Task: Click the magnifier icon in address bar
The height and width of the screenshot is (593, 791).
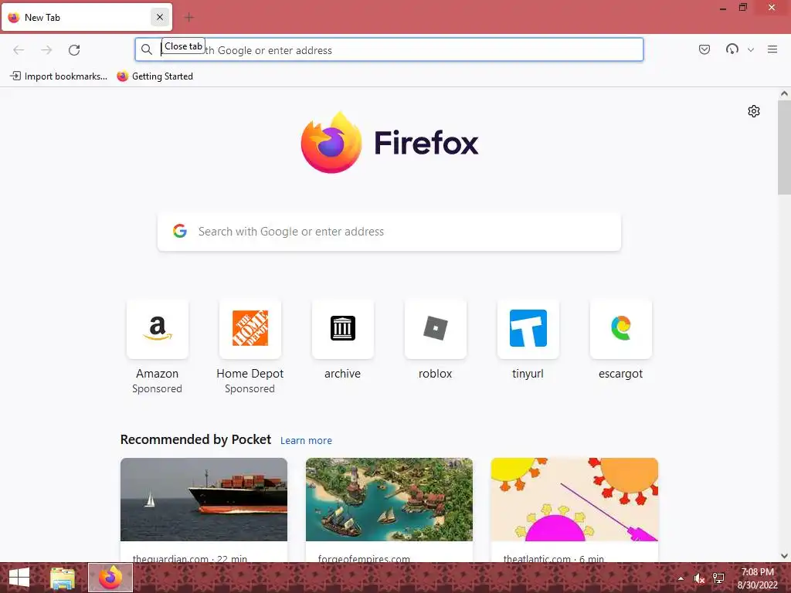Action: [x=146, y=49]
